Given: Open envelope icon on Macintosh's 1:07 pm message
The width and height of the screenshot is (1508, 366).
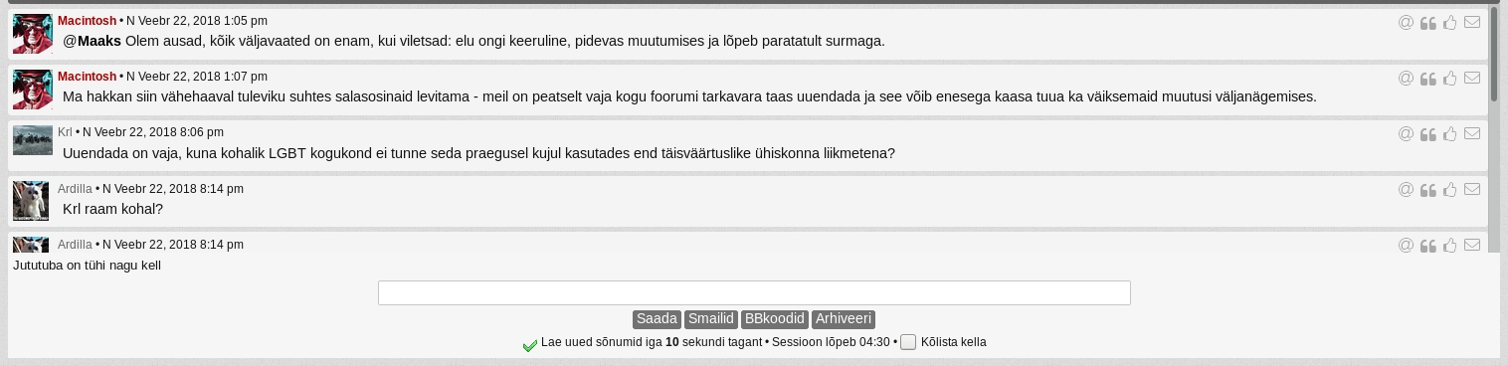Looking at the screenshot, I should [x=1472, y=78].
